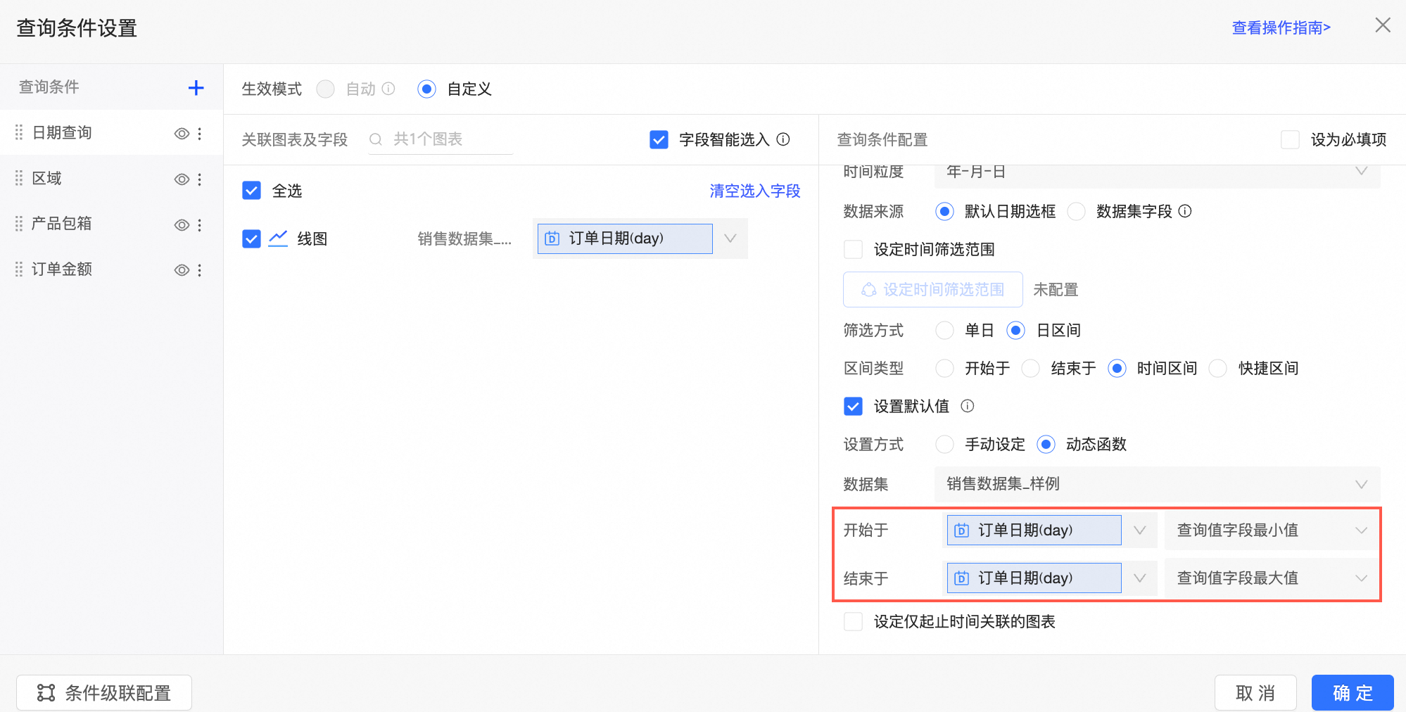Open the 查看操作指南 link

[x=1281, y=27]
